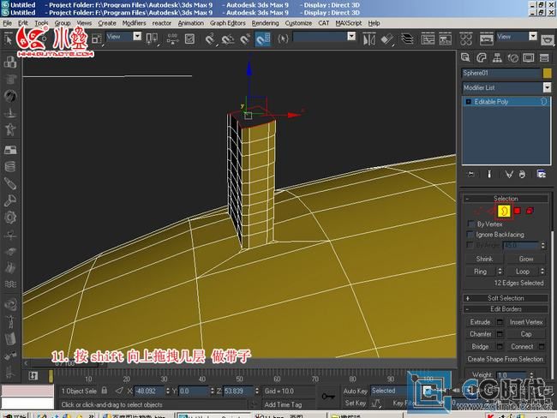Collapse the Edit Borders rollout

[x=506, y=309]
